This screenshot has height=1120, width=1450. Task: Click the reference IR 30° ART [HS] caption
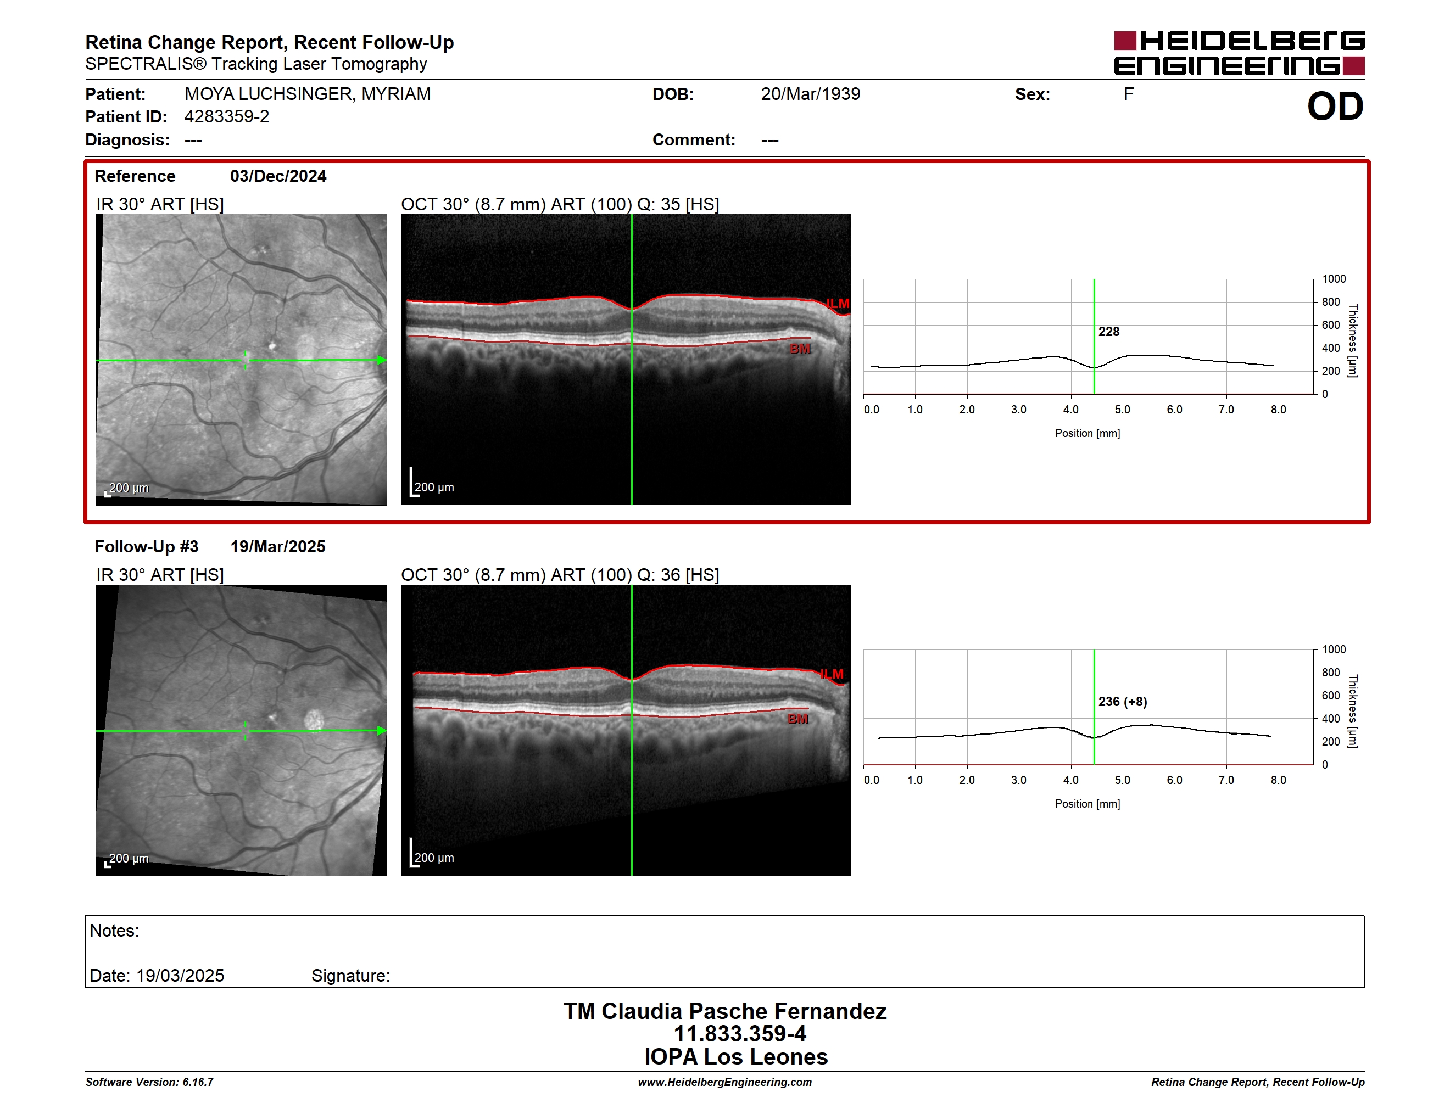pyautogui.click(x=160, y=204)
